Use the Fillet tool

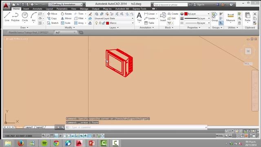(x=79, y=18)
